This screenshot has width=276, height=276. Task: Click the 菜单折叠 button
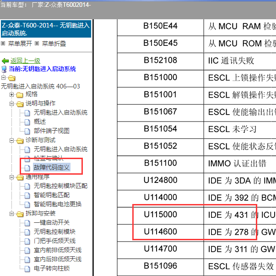(x=54, y=44)
